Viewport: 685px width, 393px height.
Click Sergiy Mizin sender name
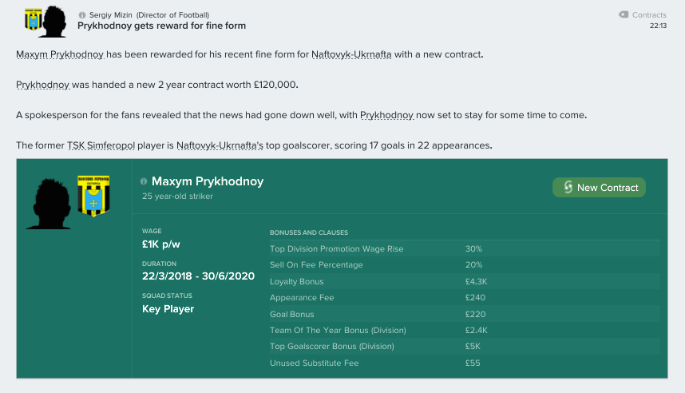pos(110,15)
